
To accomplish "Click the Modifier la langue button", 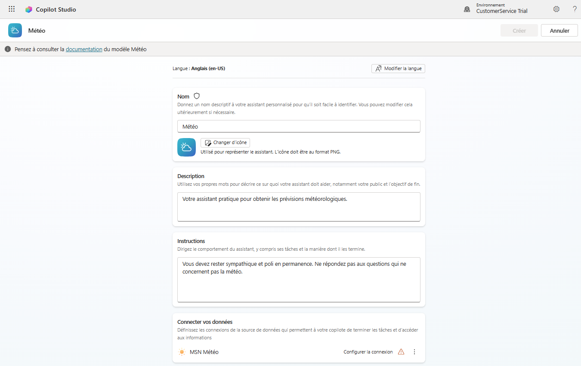I will click(x=398, y=68).
